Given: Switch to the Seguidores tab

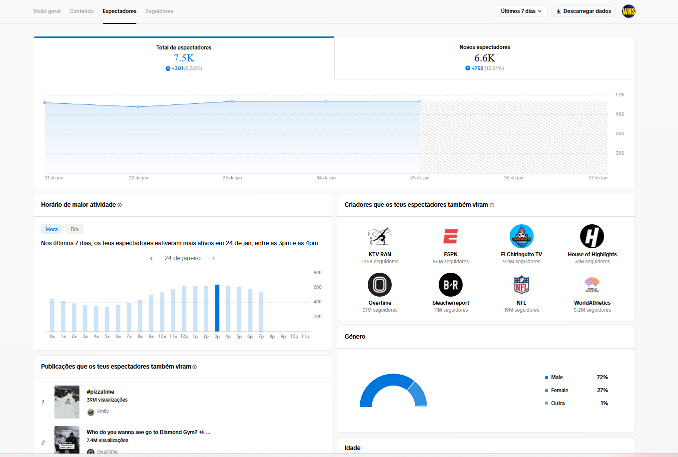Looking at the screenshot, I should coord(159,11).
